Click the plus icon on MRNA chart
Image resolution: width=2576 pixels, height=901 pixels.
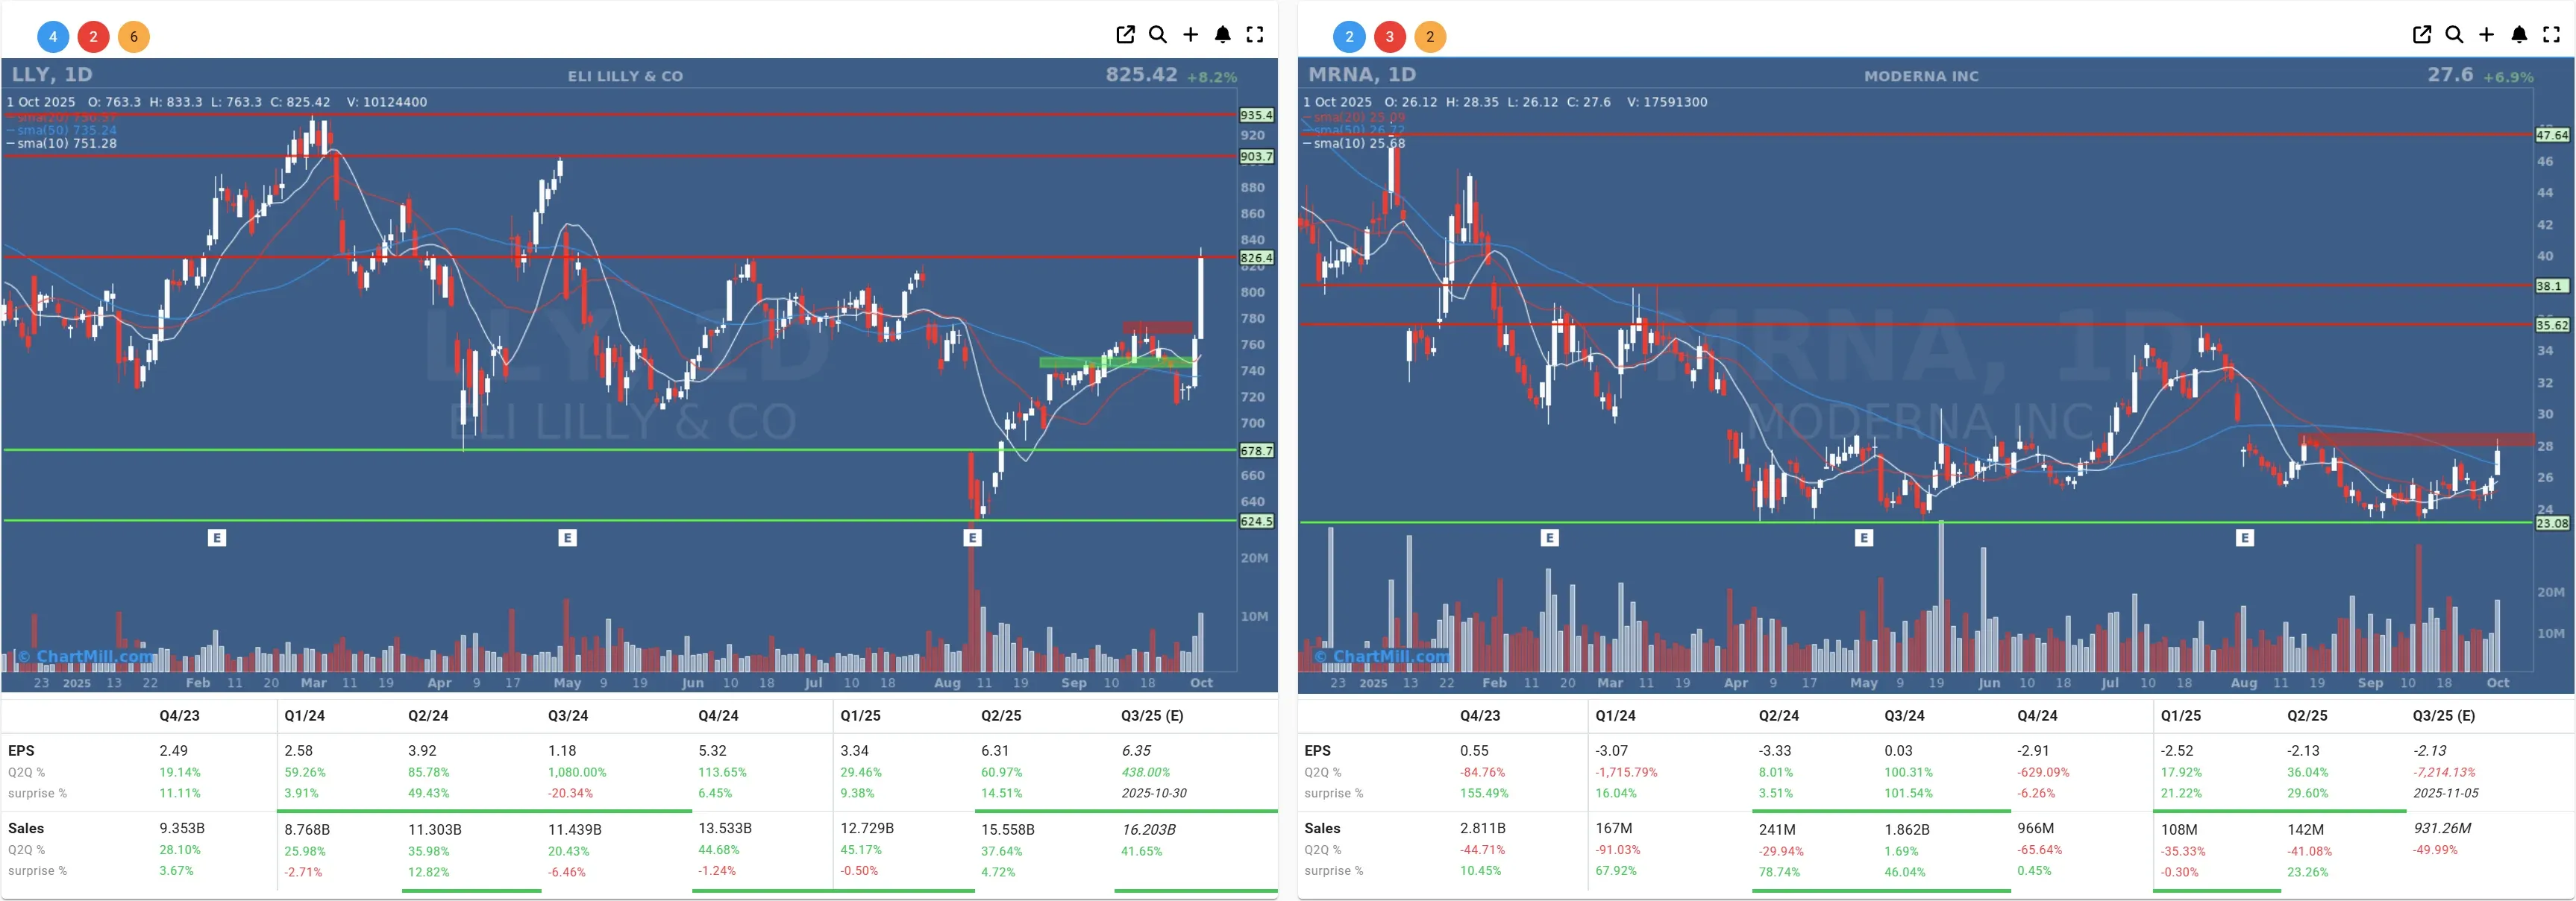(x=2486, y=35)
